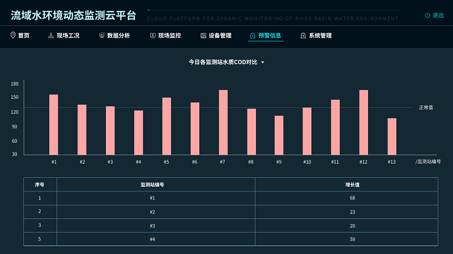Click the bar for station #4
Viewport: 453px width, 254px height.
(139, 133)
